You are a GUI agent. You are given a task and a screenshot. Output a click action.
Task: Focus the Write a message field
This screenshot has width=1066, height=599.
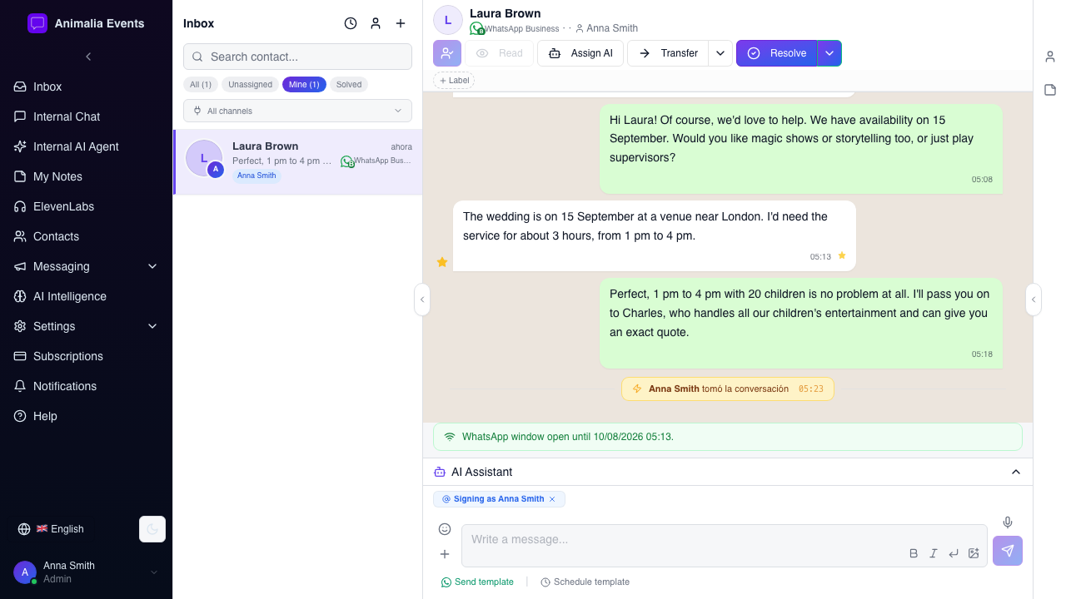pyautogui.click(x=725, y=546)
